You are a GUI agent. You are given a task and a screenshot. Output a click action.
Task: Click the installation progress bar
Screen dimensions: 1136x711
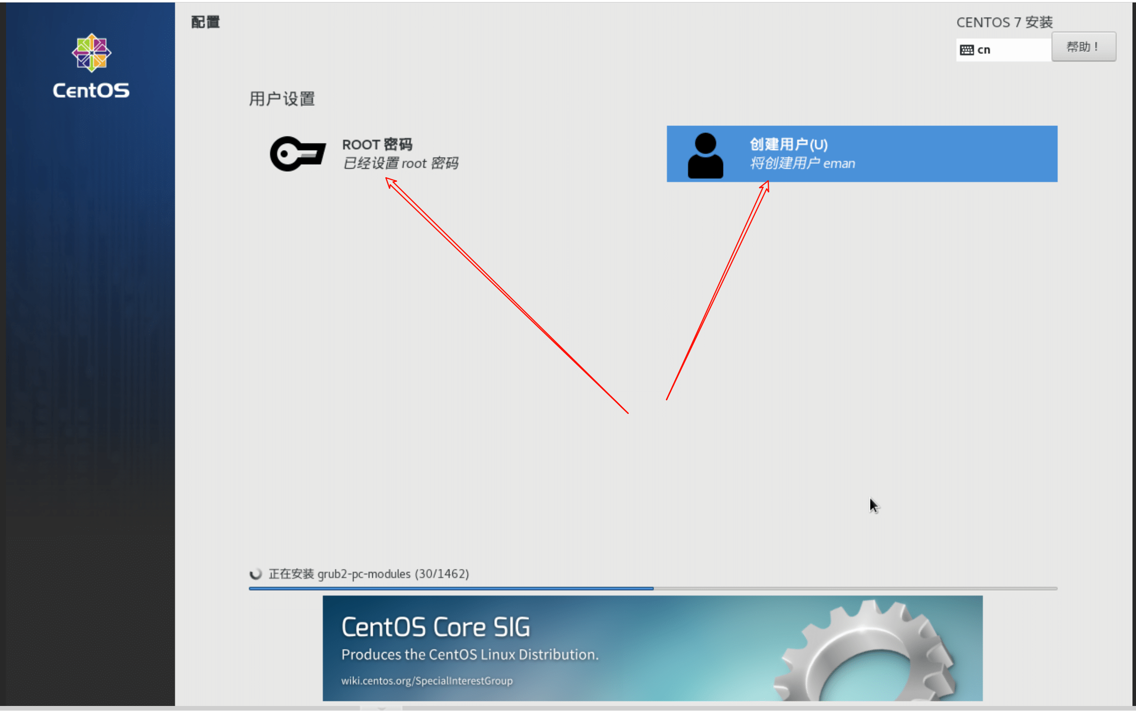653,588
